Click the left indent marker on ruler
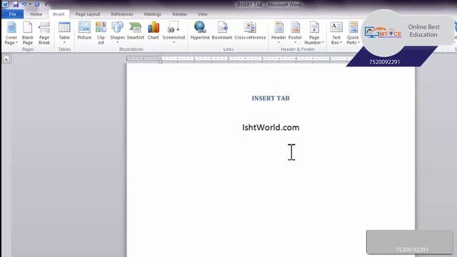457x257 pixels. pos(160,61)
